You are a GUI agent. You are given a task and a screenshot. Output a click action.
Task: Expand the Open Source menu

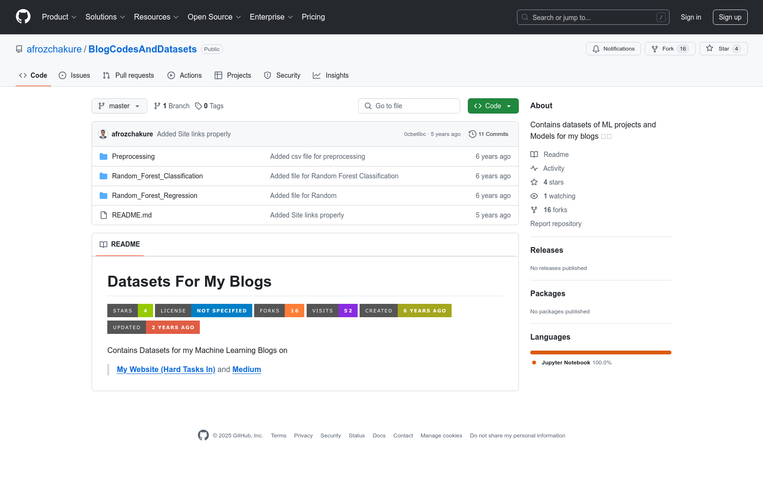tap(215, 17)
